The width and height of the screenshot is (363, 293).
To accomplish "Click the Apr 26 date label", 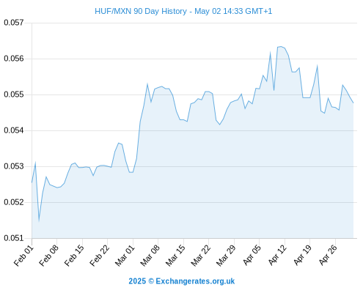I will tap(328, 255).
